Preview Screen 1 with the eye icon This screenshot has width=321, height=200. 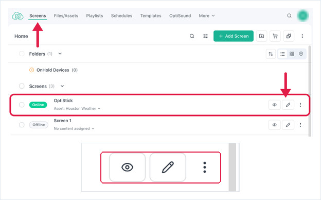(274, 125)
